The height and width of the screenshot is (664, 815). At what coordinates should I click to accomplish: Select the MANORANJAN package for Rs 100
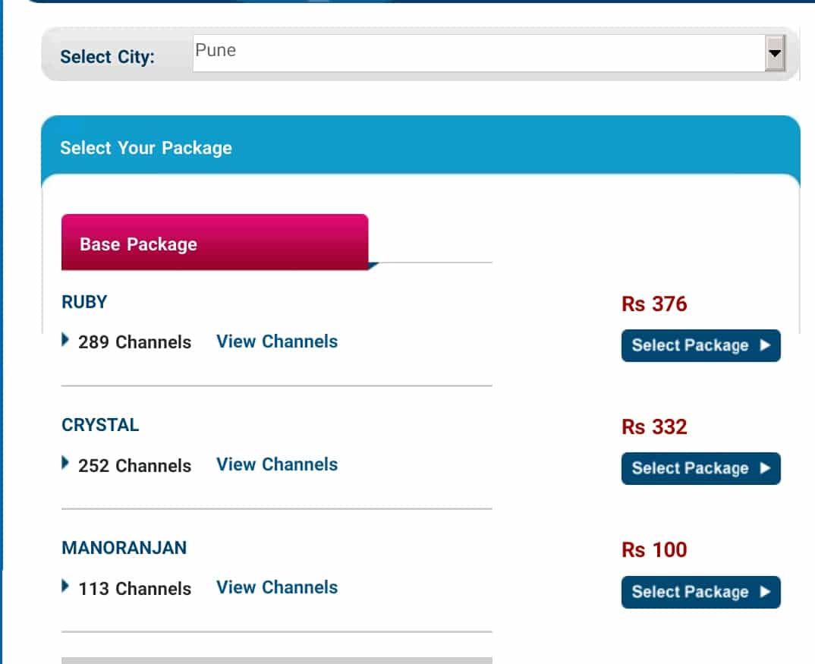tap(700, 592)
